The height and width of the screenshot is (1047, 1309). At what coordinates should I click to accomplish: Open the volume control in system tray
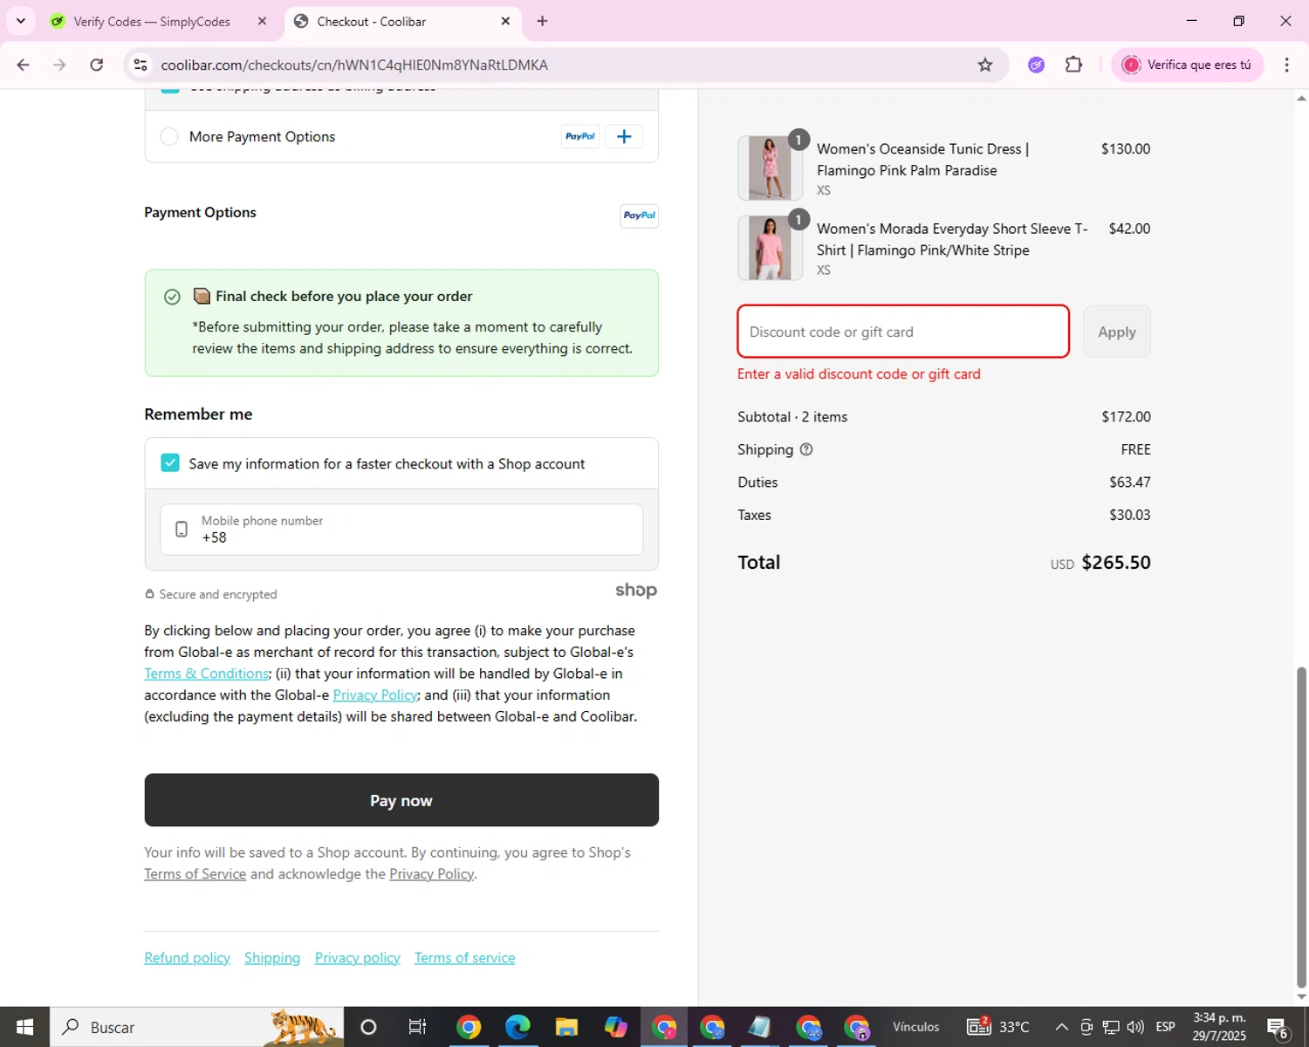pos(1135,1027)
